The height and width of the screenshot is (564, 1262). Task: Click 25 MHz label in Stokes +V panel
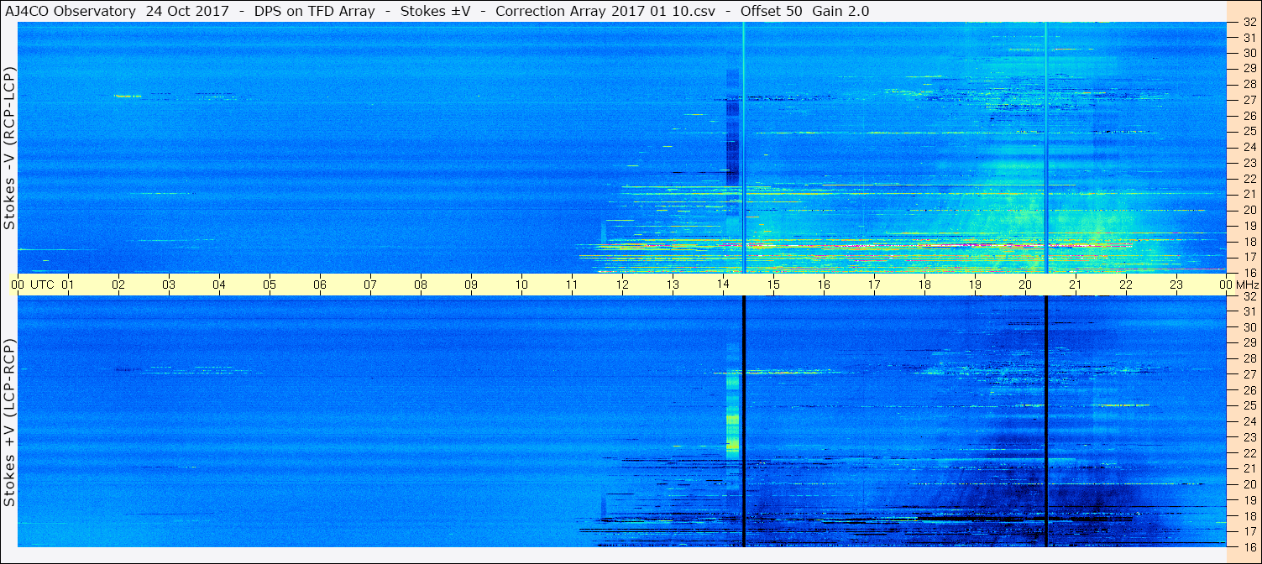pyautogui.click(x=1249, y=405)
